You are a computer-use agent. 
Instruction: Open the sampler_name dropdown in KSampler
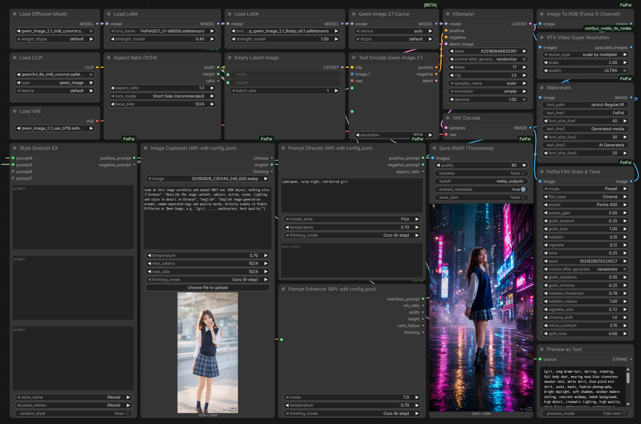(x=488, y=83)
